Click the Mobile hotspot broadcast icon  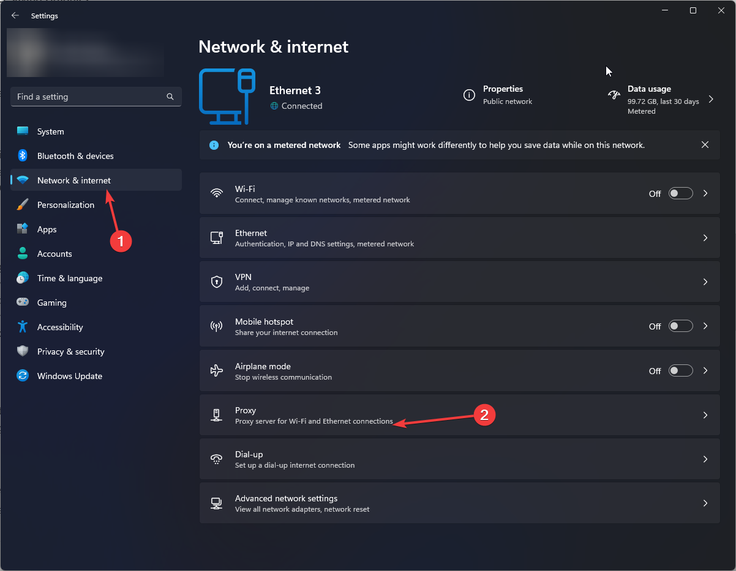click(x=216, y=326)
